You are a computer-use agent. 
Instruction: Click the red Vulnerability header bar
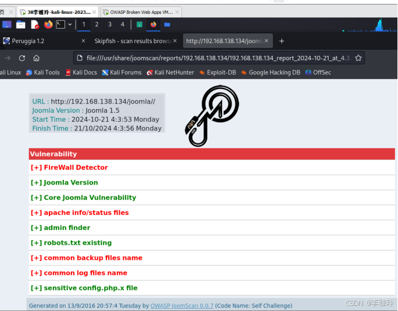point(212,154)
